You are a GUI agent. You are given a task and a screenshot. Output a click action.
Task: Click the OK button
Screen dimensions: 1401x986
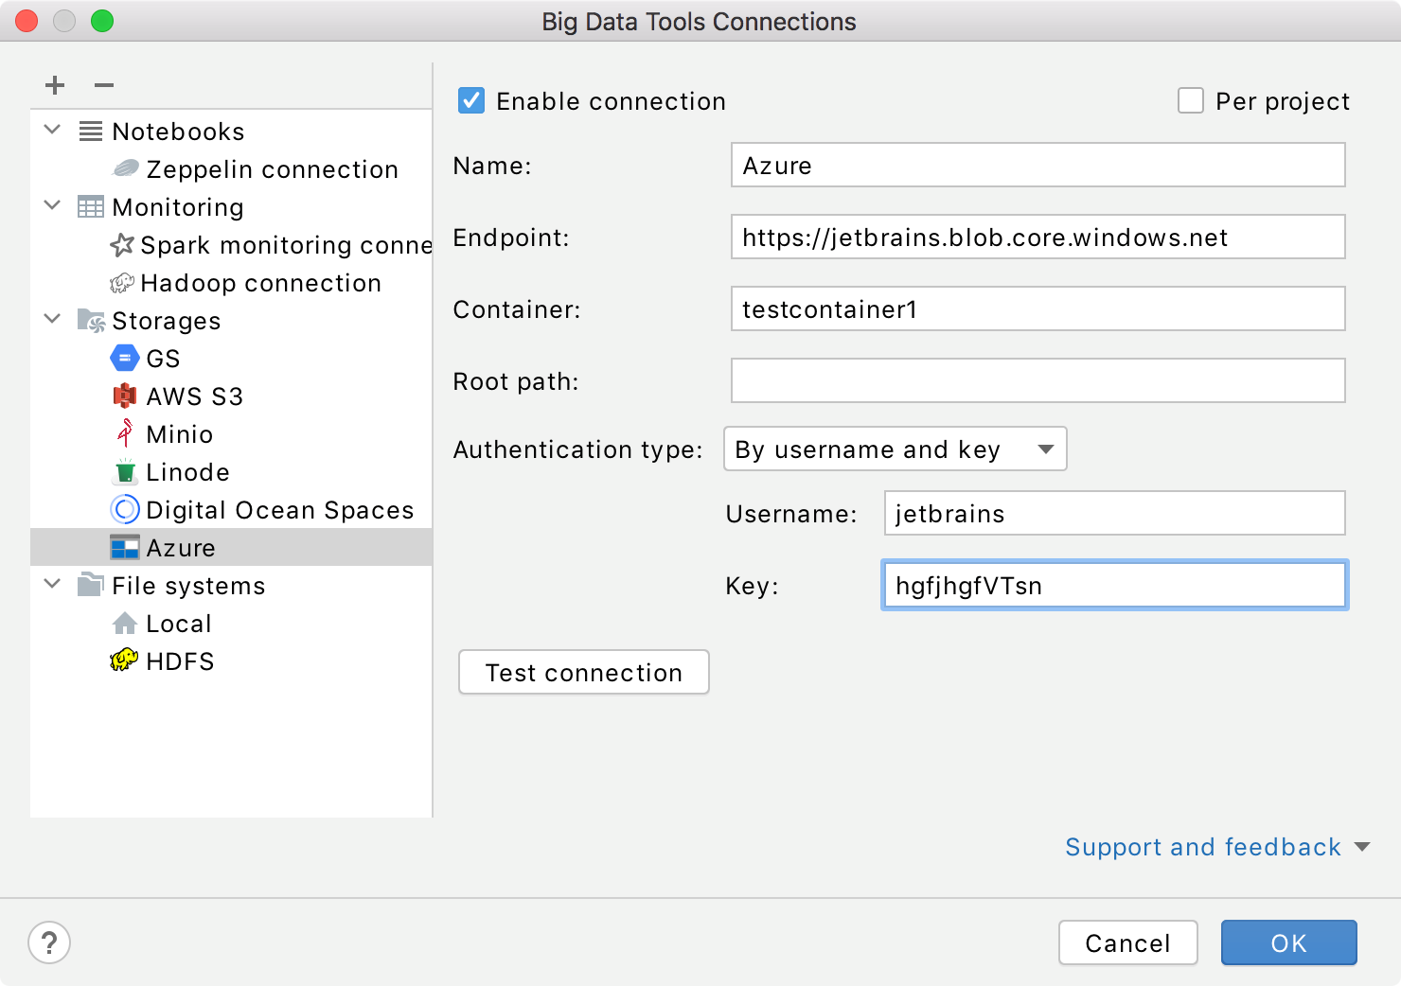[x=1288, y=942]
